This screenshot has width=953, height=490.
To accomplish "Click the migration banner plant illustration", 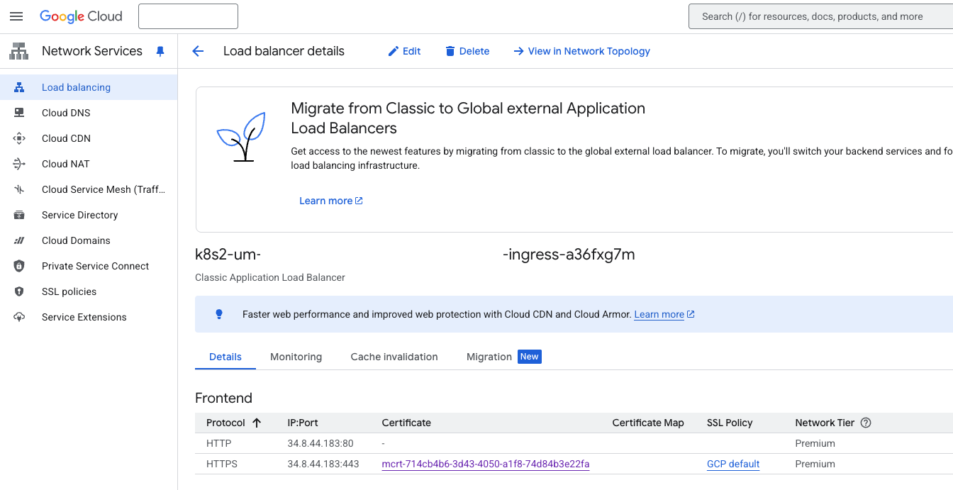I will tap(241, 137).
